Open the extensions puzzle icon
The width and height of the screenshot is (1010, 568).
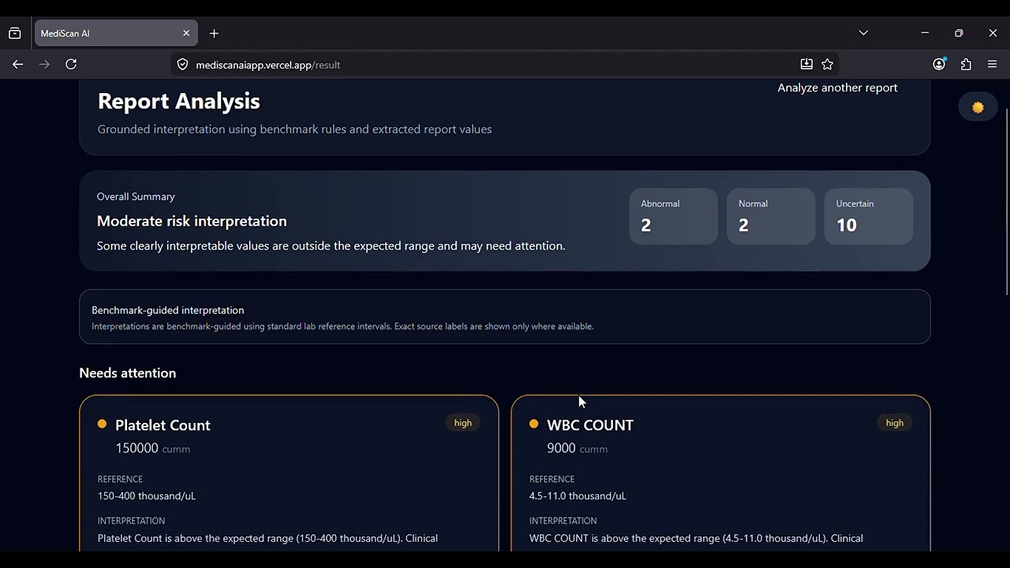point(966,65)
